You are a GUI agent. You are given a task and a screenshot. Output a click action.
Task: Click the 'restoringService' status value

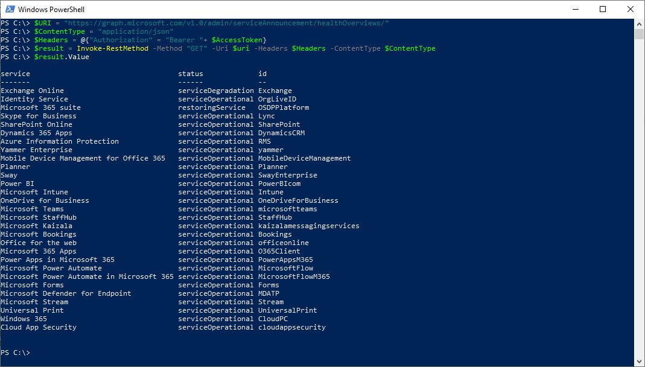coord(212,107)
